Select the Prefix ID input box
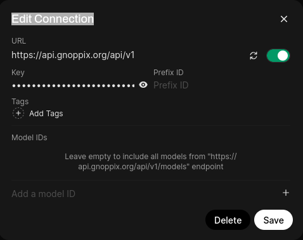The width and height of the screenshot is (303, 240). 221,85
